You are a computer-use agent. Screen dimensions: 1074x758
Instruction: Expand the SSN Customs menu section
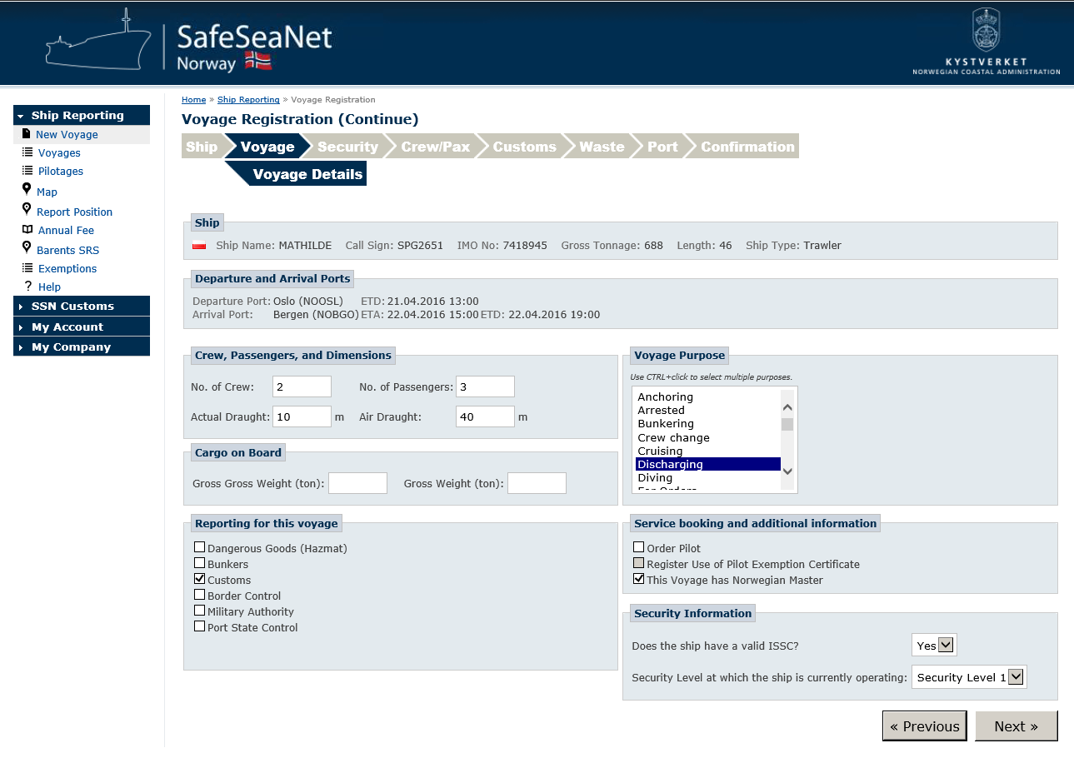(82, 306)
